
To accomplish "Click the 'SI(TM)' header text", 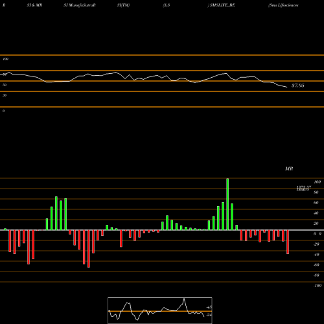I will (x=123, y=5).
